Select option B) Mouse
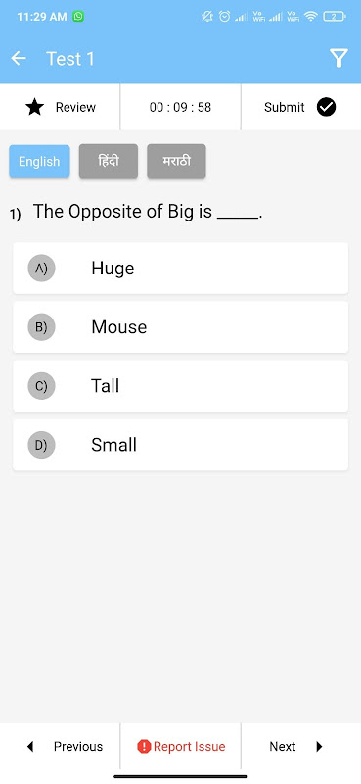 [180, 327]
